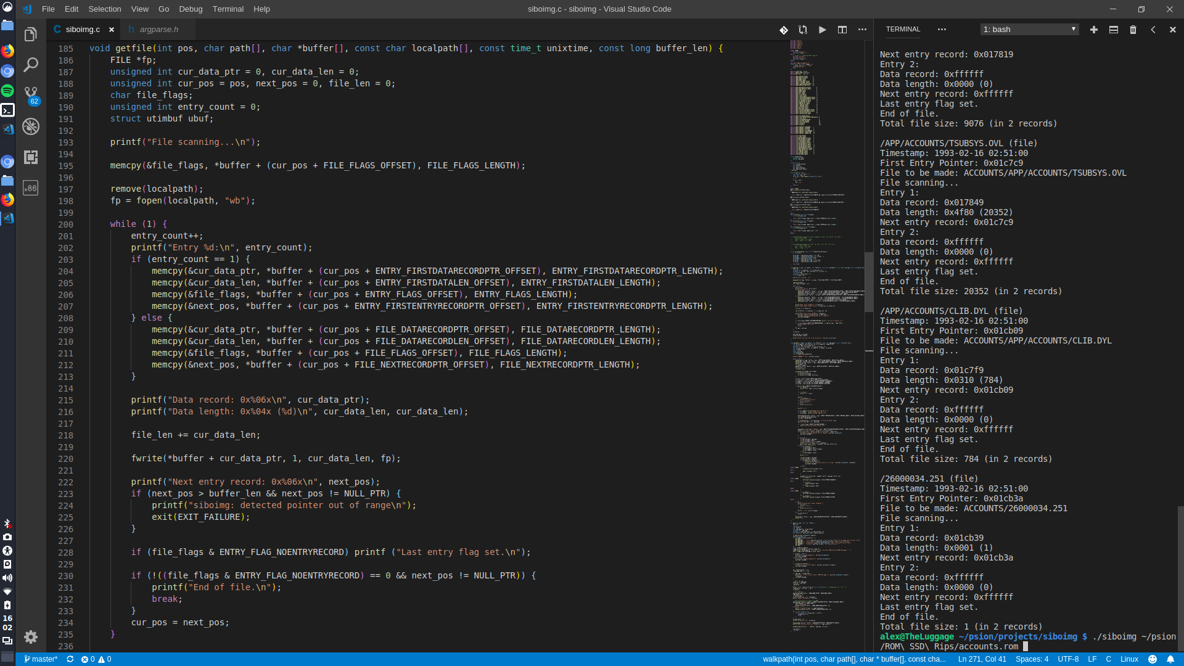The width and height of the screenshot is (1184, 666).
Task: Split the editor right
Action: coord(842,30)
